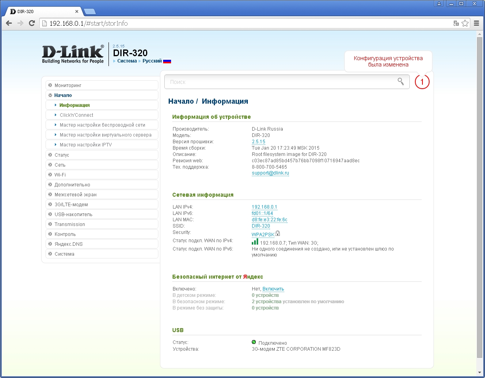This screenshot has width=485, height=378.
Task: Click the WAN signal strength bars icon
Action: coord(255,241)
